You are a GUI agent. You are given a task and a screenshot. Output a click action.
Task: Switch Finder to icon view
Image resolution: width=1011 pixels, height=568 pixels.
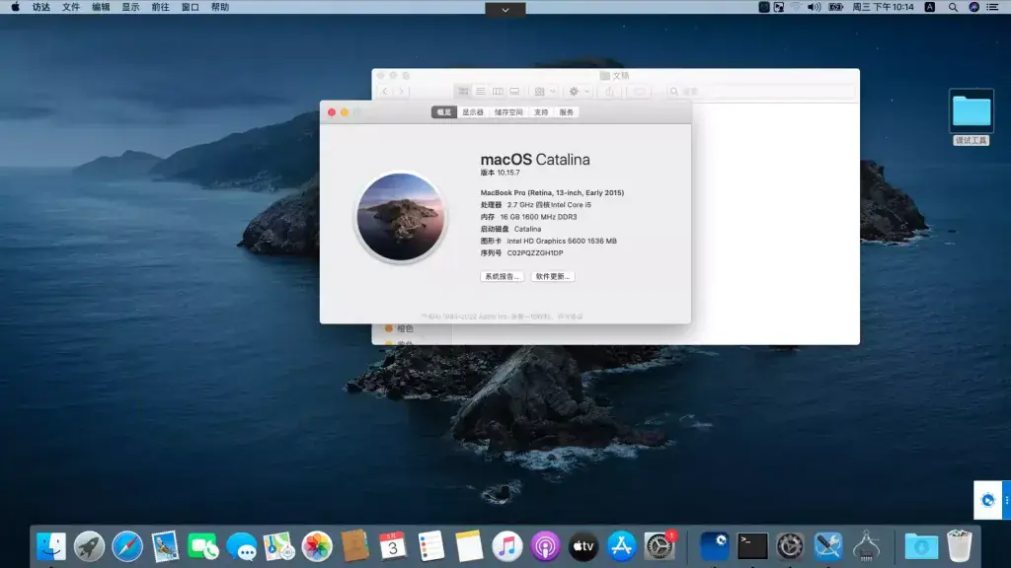(x=463, y=92)
